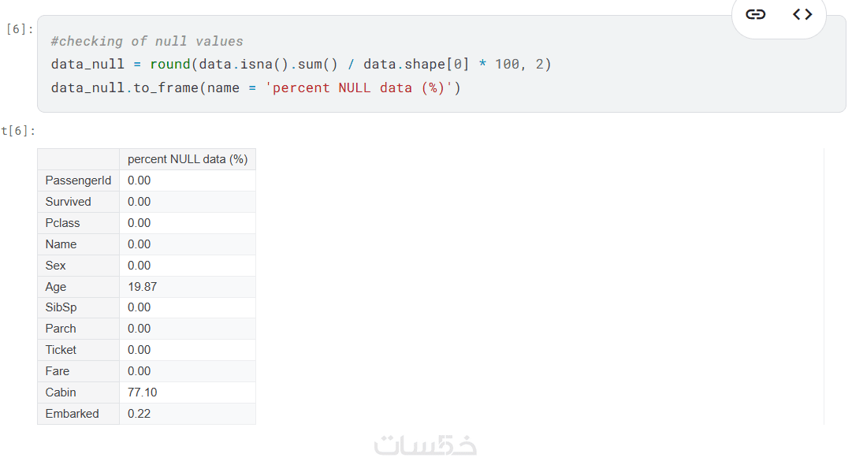Click the Cabin row label

click(61, 392)
